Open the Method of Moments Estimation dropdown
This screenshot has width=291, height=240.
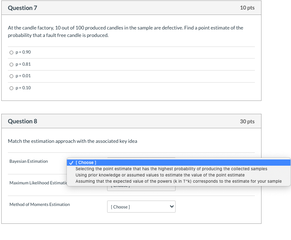141,207
